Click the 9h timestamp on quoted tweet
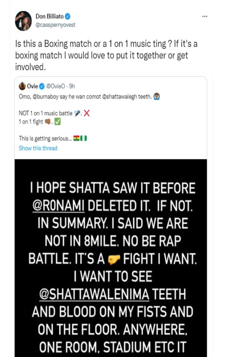 [72, 86]
